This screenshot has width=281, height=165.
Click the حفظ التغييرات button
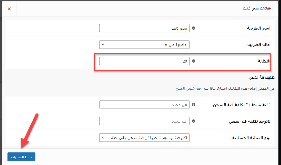point(21,157)
